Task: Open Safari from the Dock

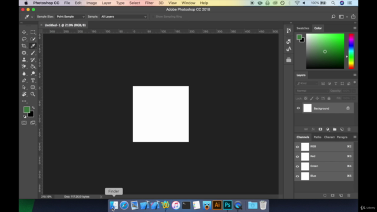Action: click(124, 205)
